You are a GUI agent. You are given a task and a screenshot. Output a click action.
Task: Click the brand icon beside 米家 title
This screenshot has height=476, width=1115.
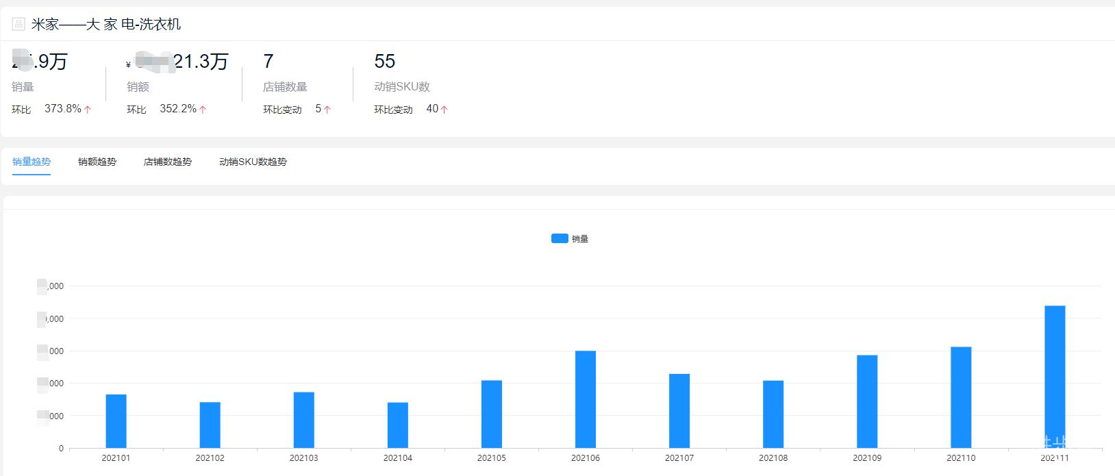pos(18,25)
